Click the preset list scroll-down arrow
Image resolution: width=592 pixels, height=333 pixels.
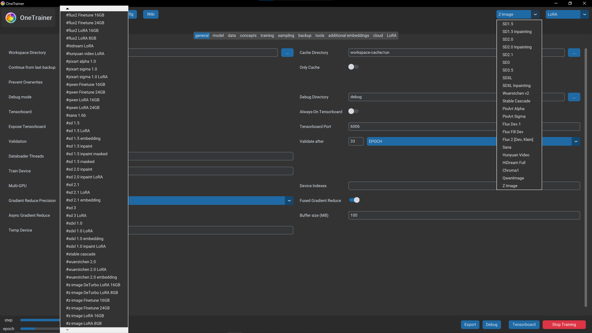tap(67, 330)
